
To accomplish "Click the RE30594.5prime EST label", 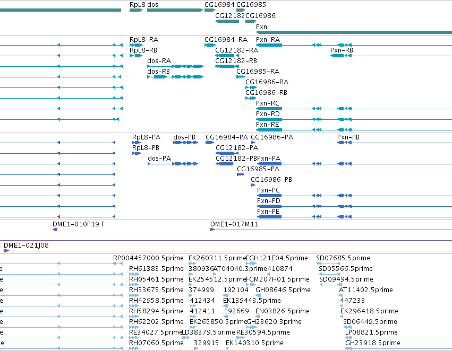I will [263, 332].
